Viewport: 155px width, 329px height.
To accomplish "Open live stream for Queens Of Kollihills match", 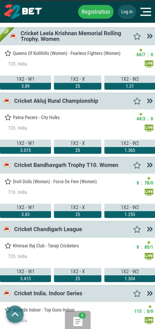I will (x=149, y=64).
